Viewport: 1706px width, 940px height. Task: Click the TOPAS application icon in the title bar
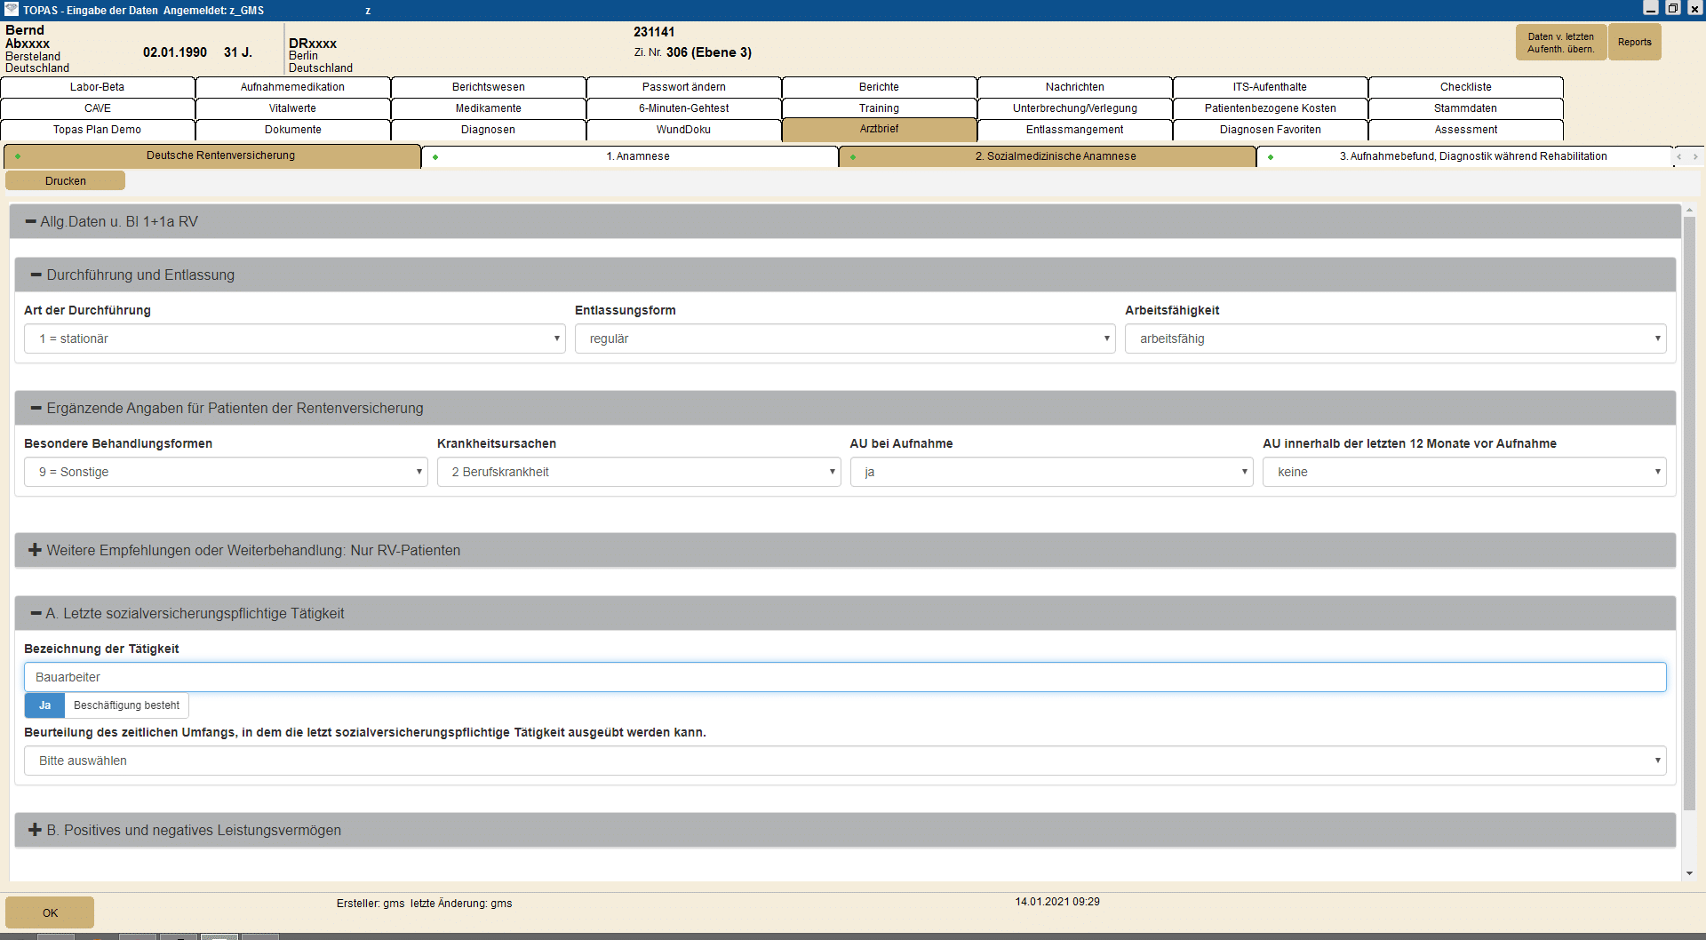click(x=11, y=10)
